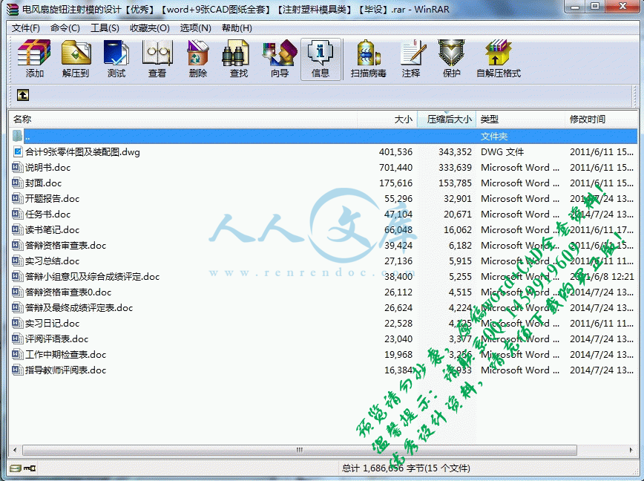Click the Word icon beside 实习总结.doc
This screenshot has height=481, width=644.
click(17, 261)
